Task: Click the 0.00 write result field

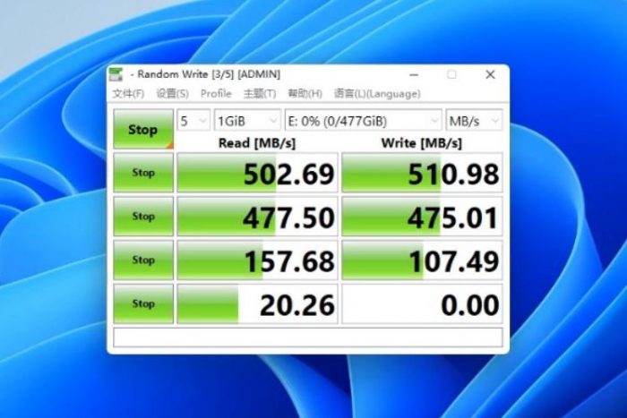Action: pos(422,304)
